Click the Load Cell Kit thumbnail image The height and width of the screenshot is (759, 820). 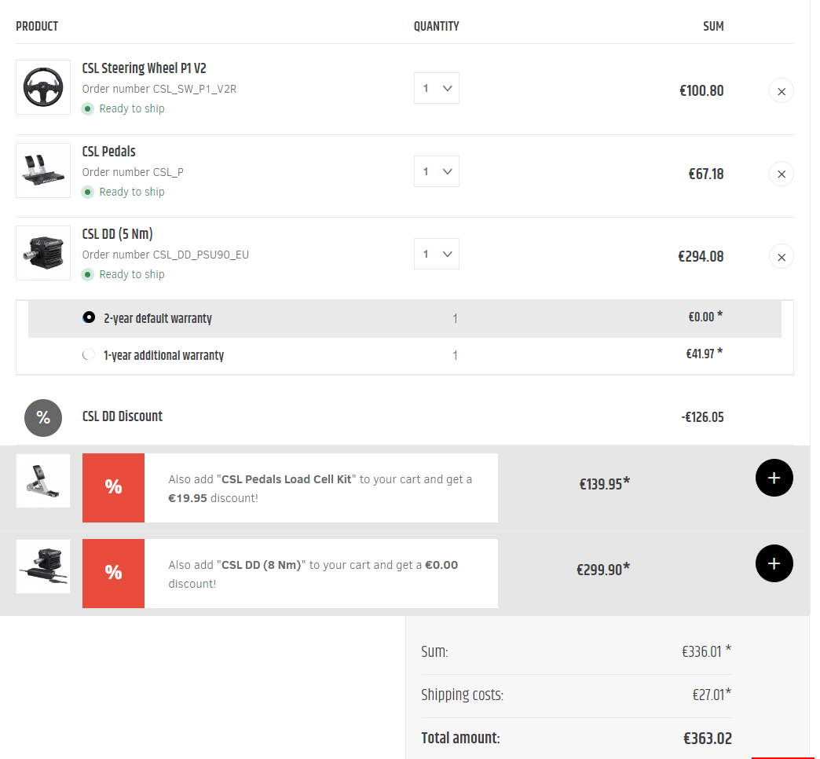[x=43, y=480]
